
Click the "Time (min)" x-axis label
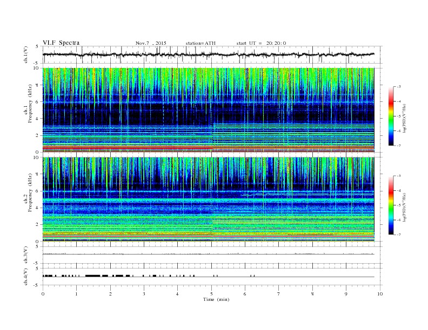point(216,299)
